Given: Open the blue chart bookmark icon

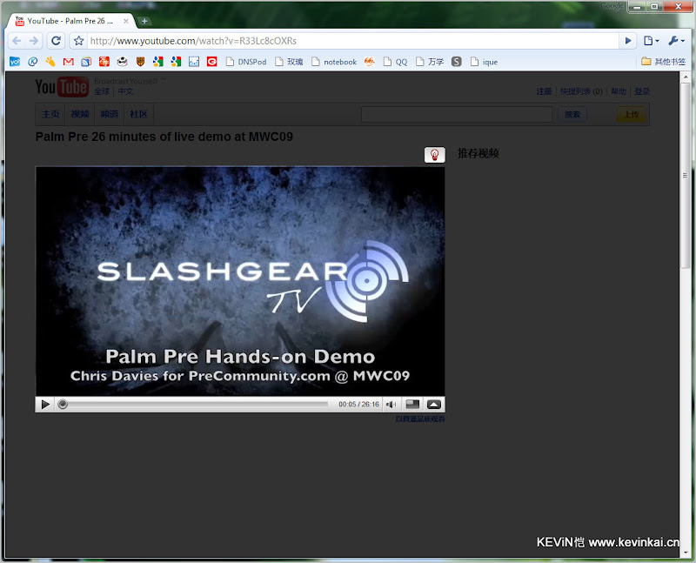Looking at the screenshot, I should click(194, 62).
